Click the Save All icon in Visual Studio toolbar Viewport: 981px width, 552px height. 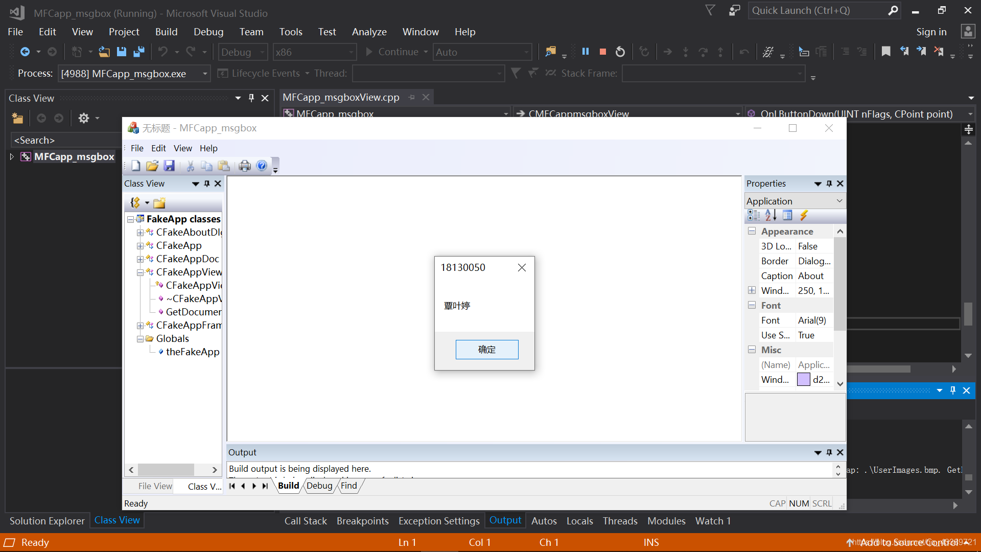[x=138, y=52]
